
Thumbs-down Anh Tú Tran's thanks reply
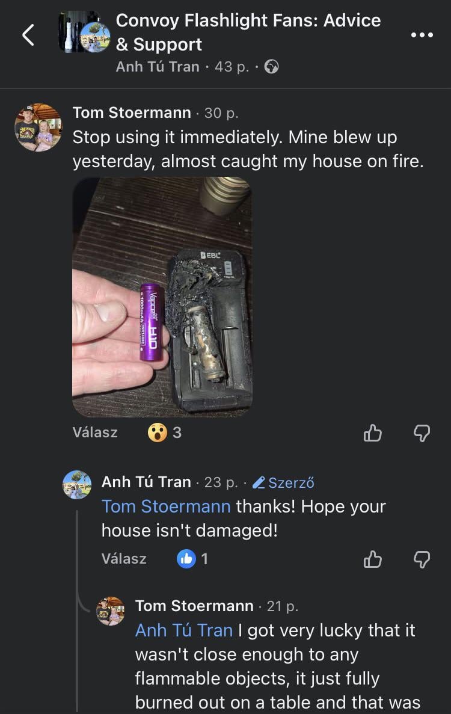[422, 559]
